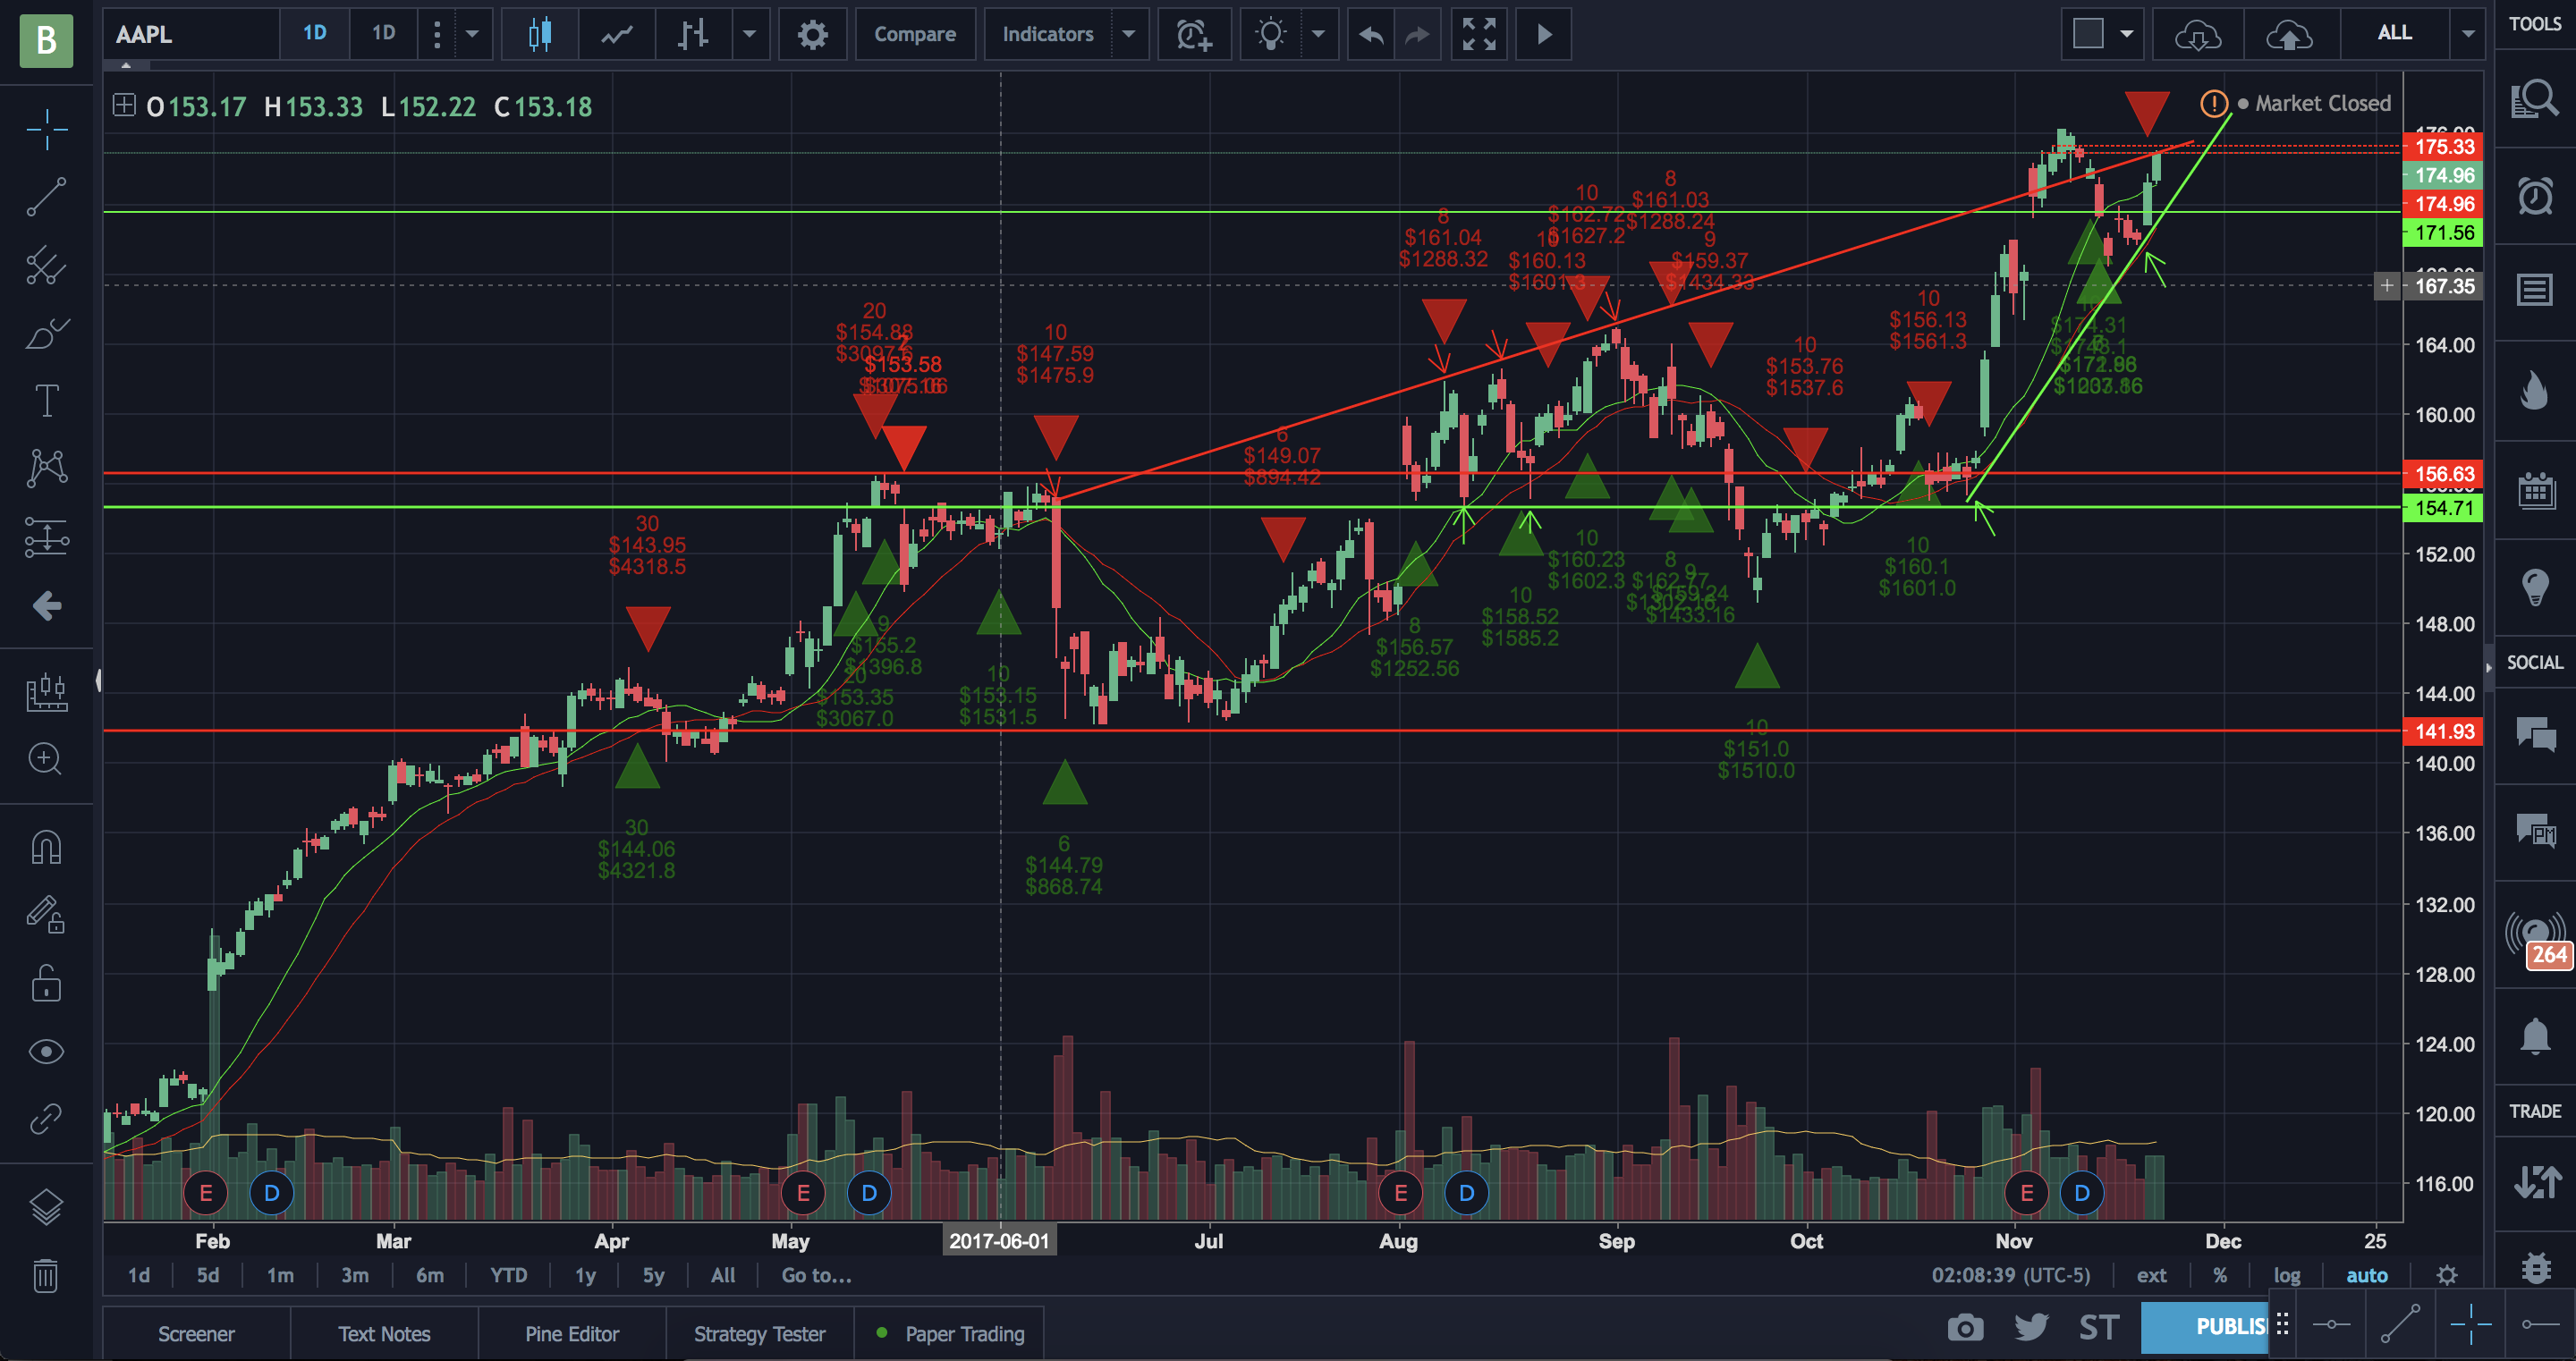The height and width of the screenshot is (1361, 2576).
Task: Select the Text annotation tool
Action: (x=46, y=401)
